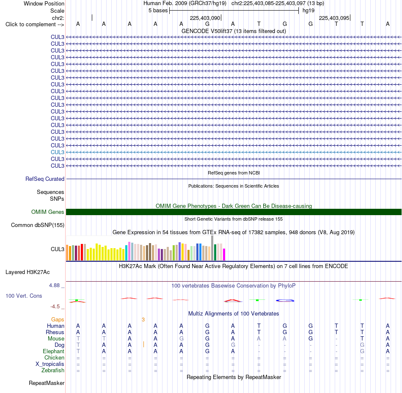Click the 225,403,095 position marker
402x393 pixels.
(334, 18)
